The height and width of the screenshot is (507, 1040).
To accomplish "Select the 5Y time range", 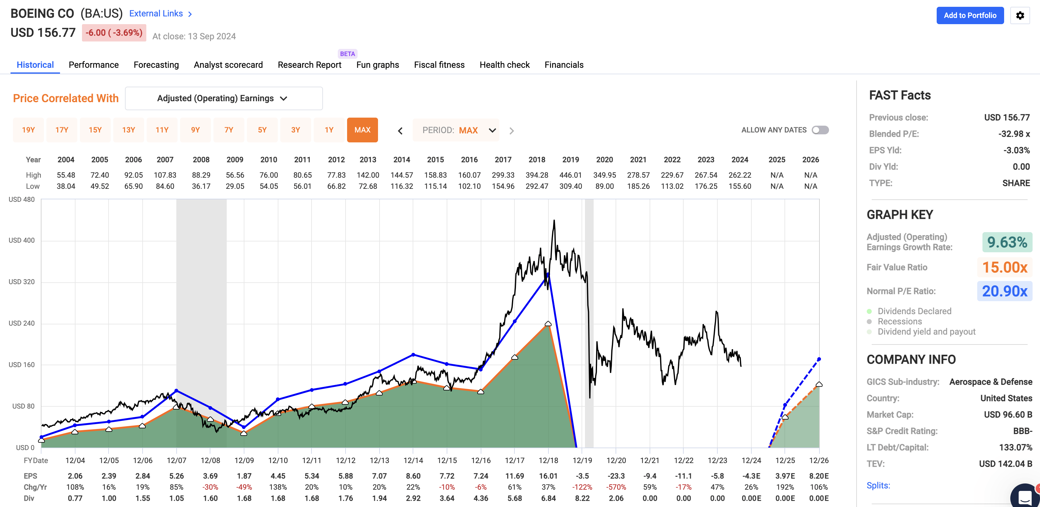I will point(262,130).
